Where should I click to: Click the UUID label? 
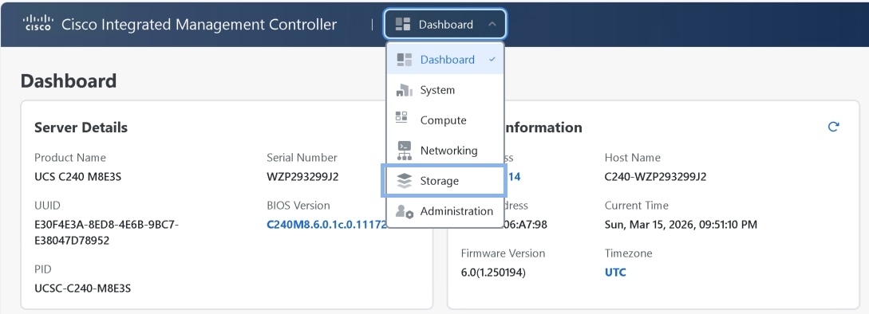(46, 206)
